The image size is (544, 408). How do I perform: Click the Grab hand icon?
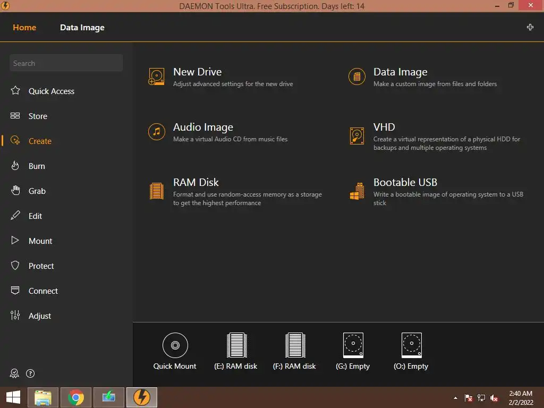(x=15, y=190)
